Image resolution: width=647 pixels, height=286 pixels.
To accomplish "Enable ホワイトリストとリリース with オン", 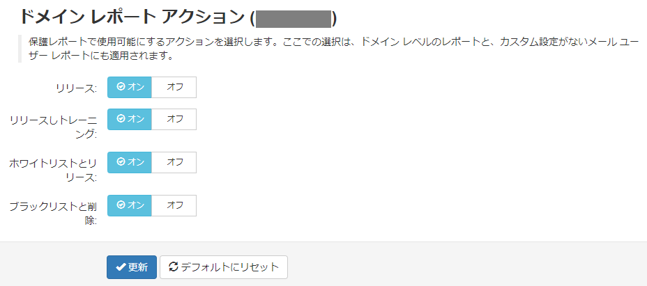I will click(130, 162).
